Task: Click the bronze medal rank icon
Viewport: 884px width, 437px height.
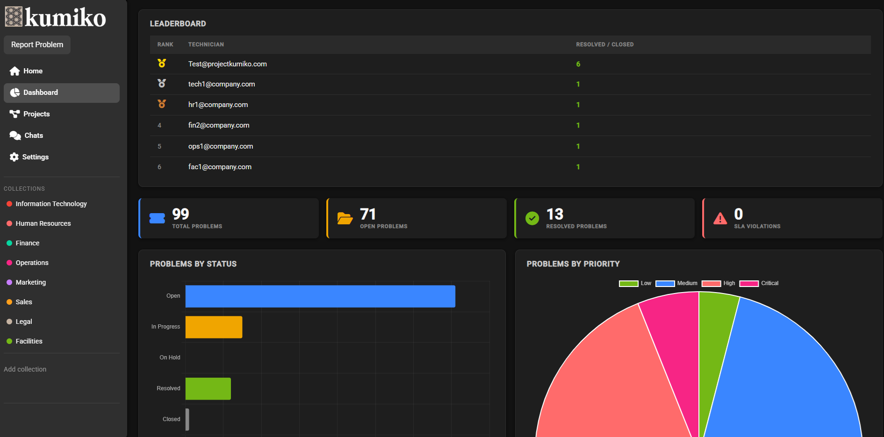Action: click(x=162, y=104)
